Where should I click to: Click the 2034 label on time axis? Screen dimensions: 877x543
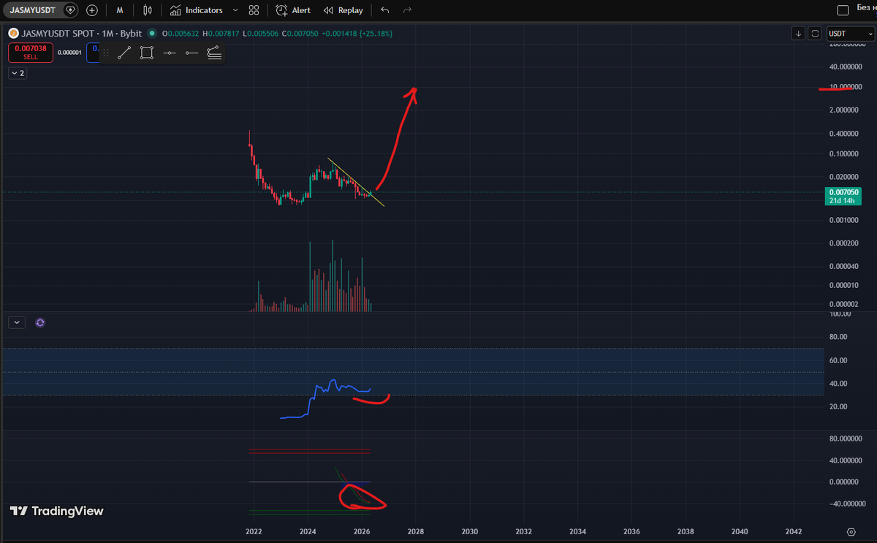click(578, 531)
